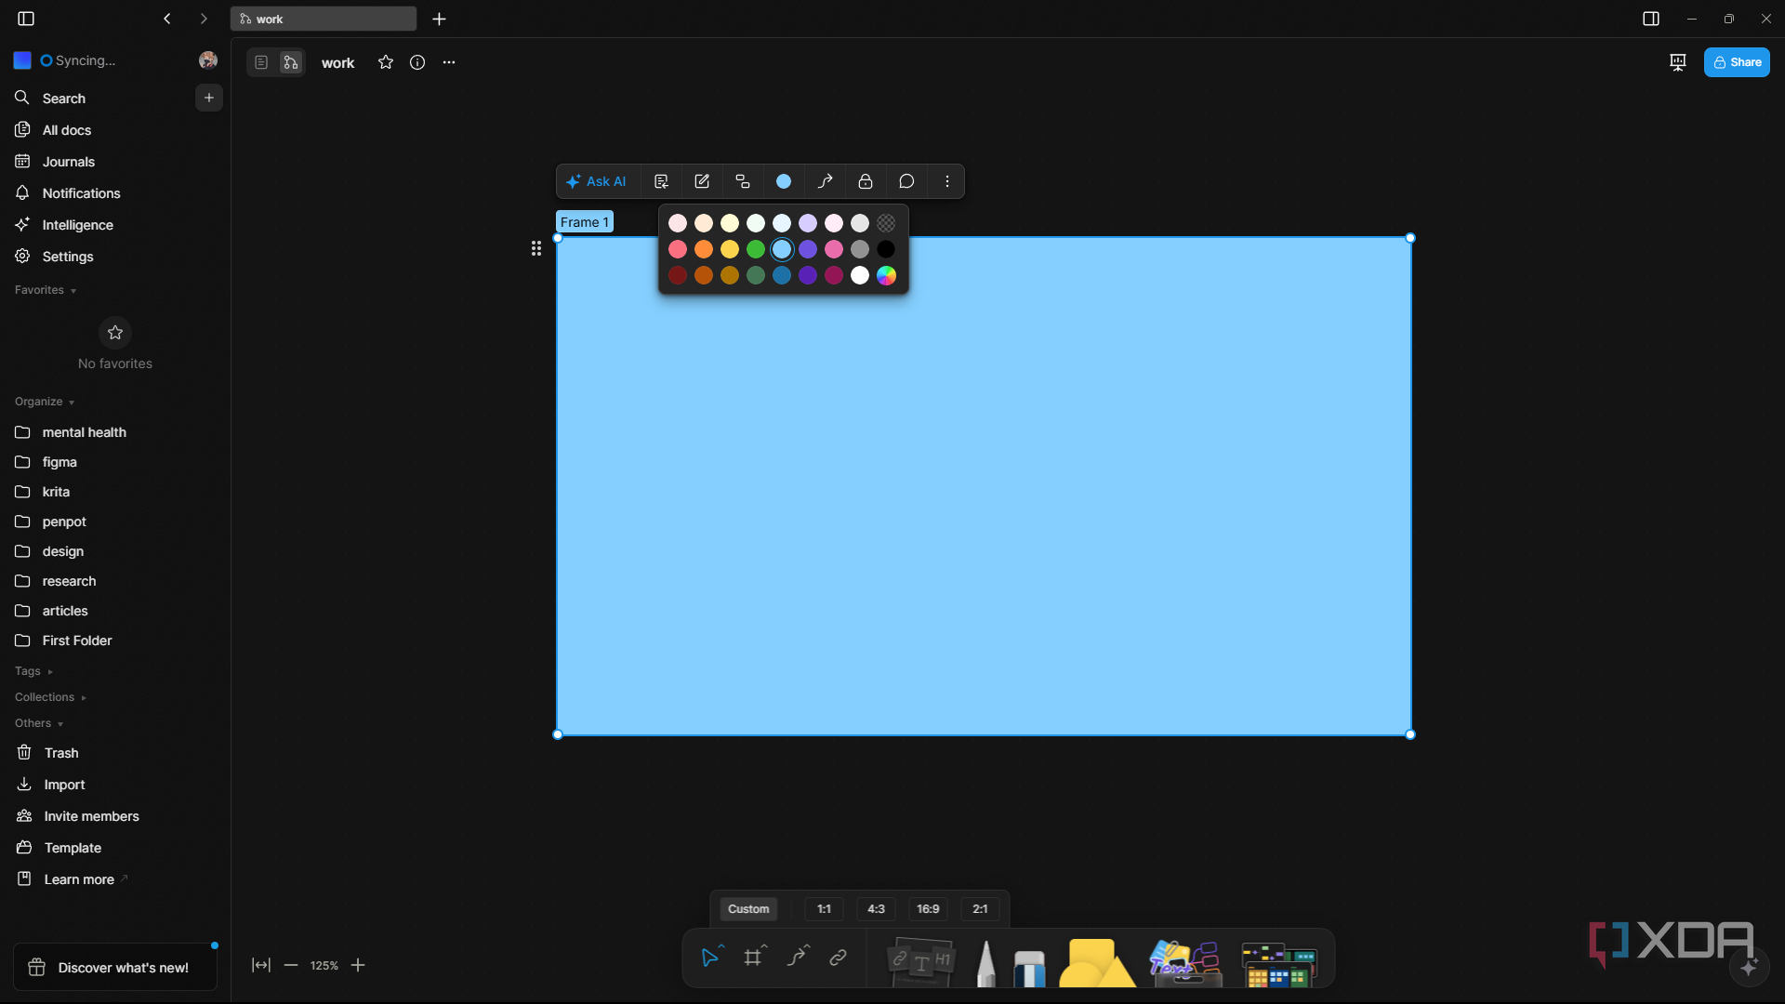Click insert into page icon in frame toolbar

coord(661,181)
